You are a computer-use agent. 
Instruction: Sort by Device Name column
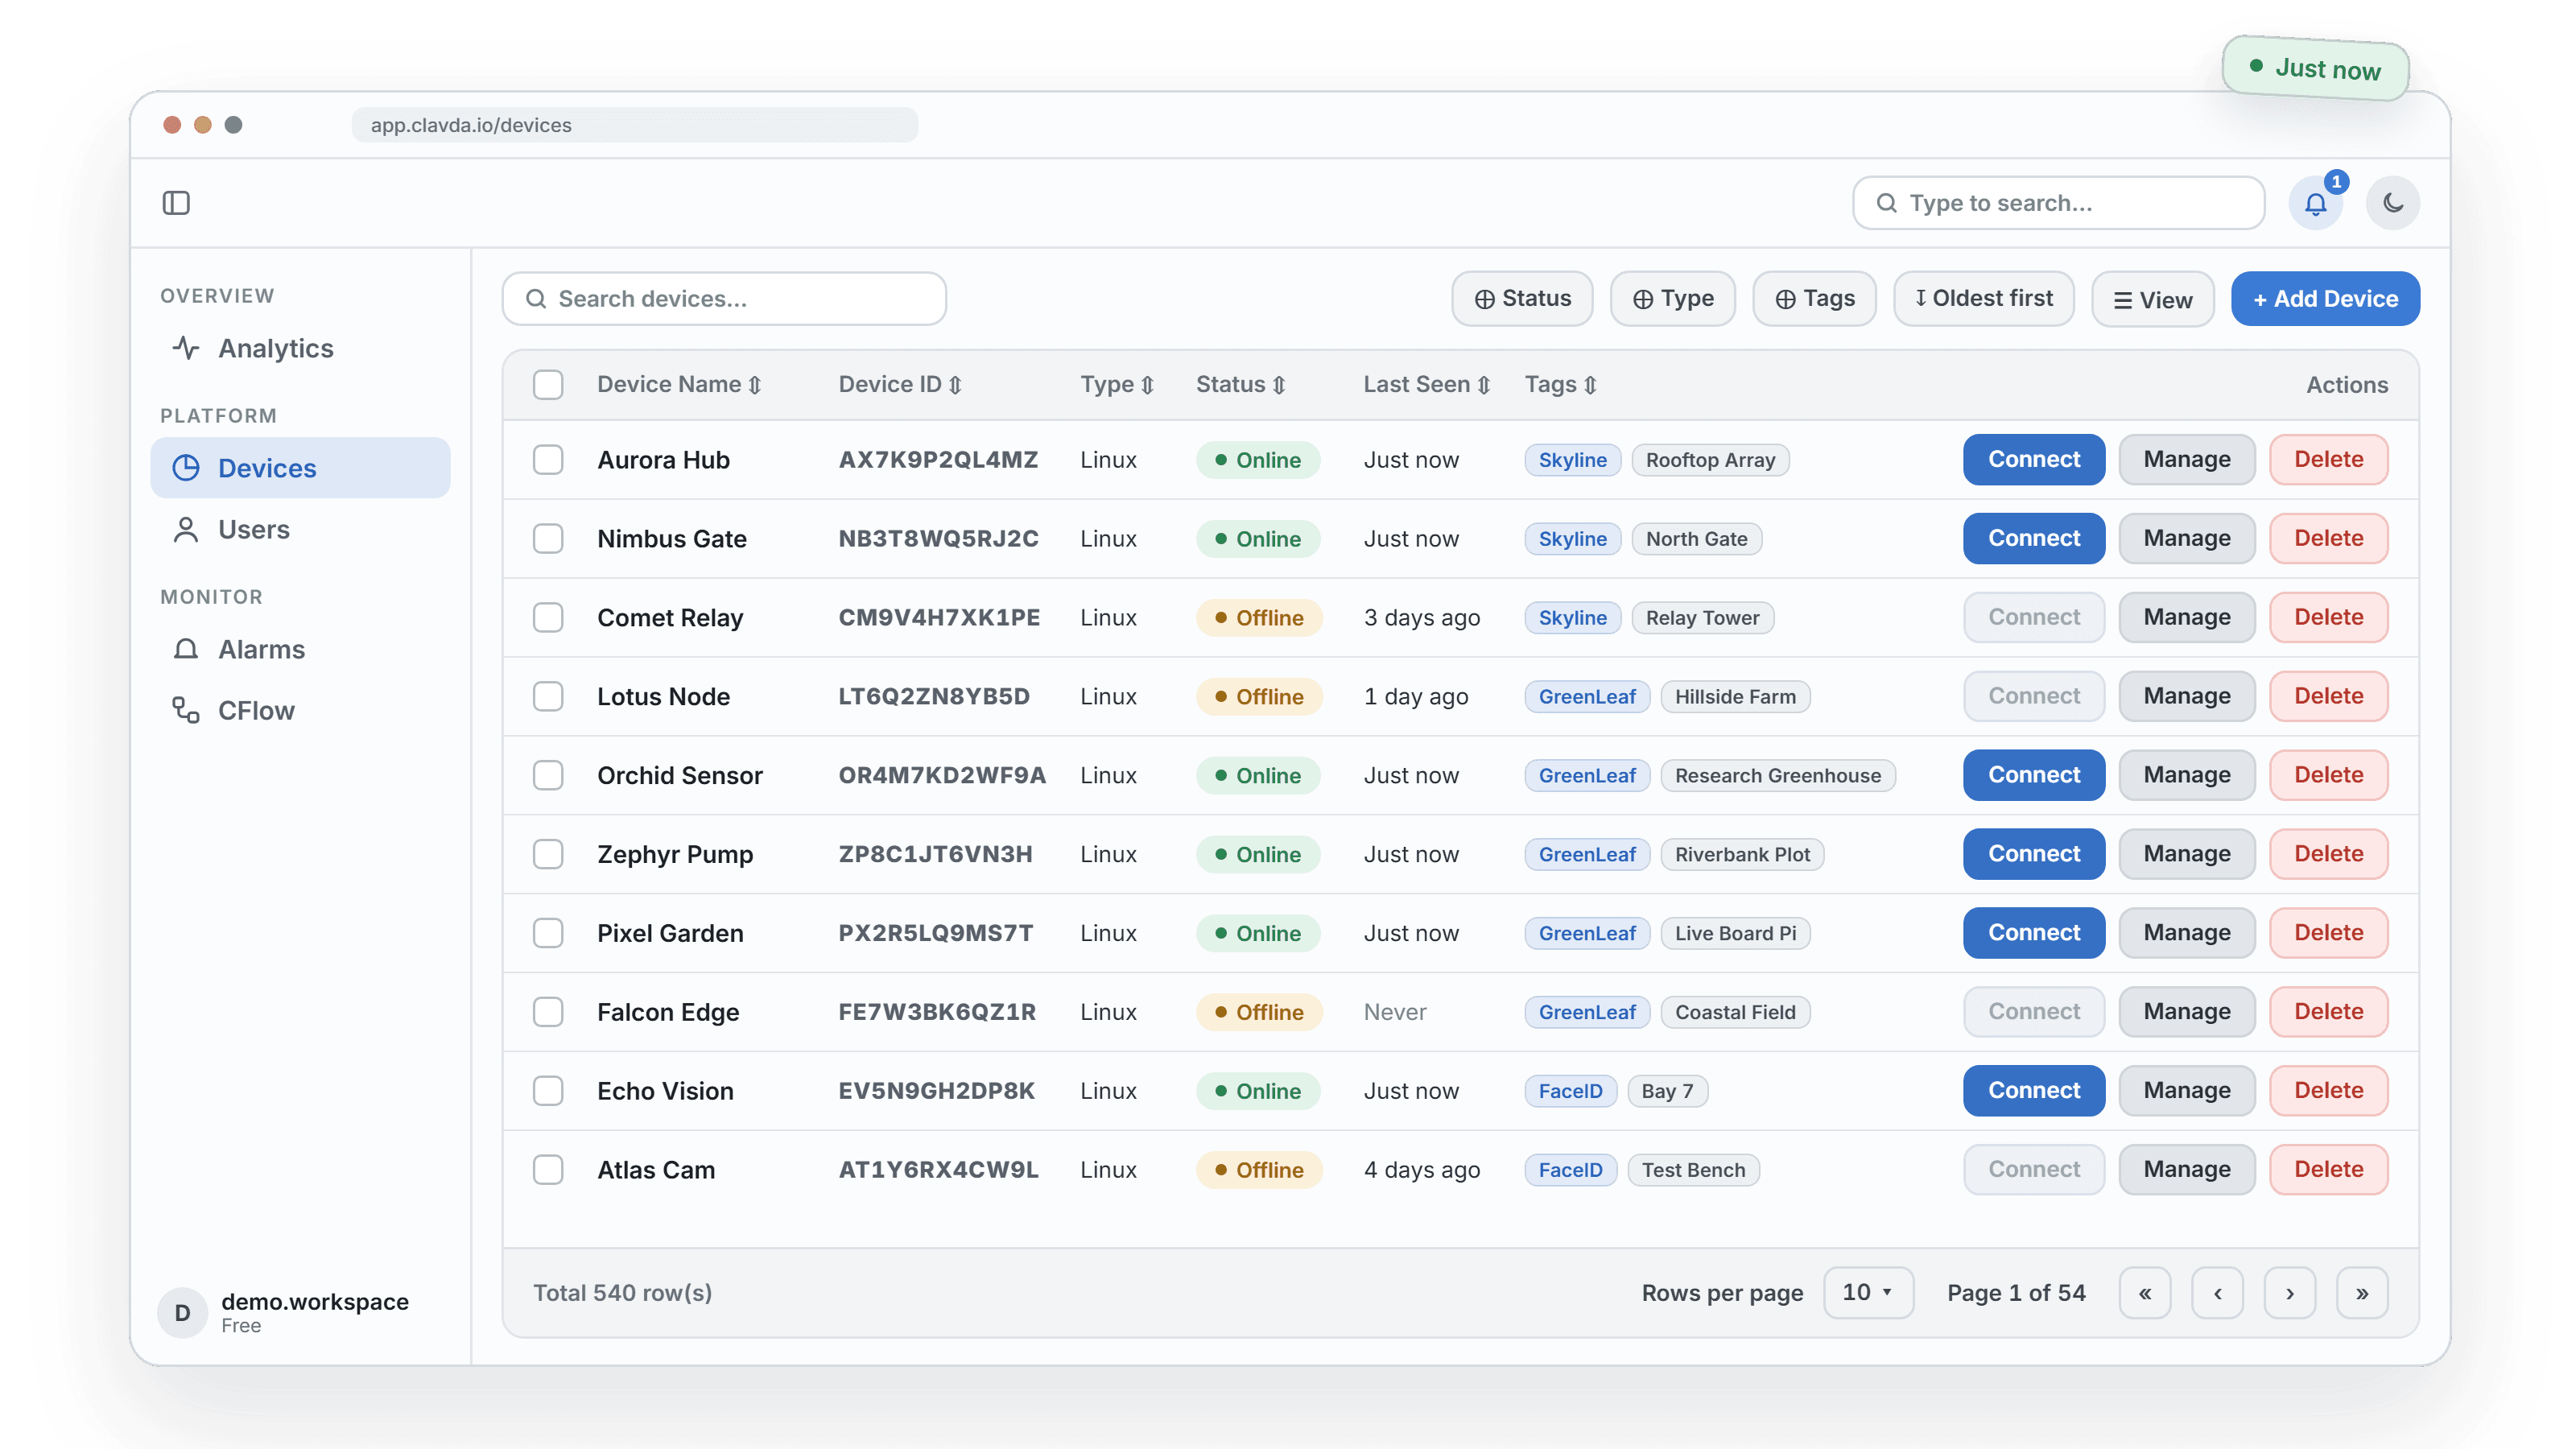pyautogui.click(x=679, y=385)
